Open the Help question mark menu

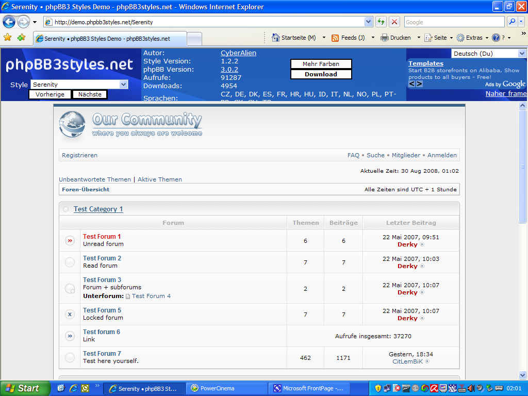[x=501, y=38]
